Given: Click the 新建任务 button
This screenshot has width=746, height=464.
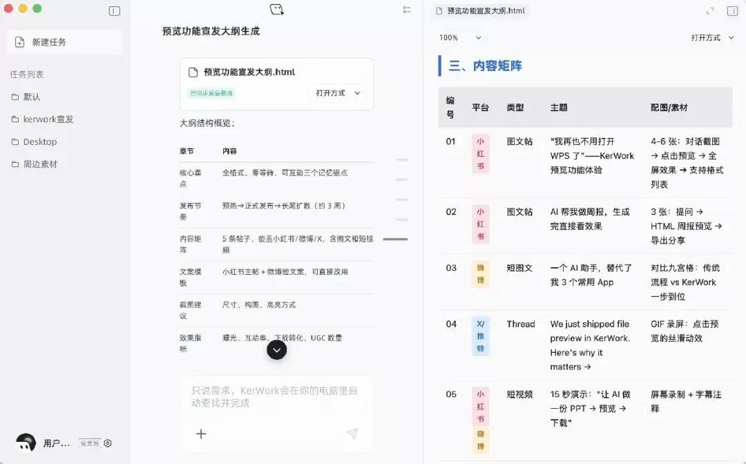Looking at the screenshot, I should pos(65,42).
